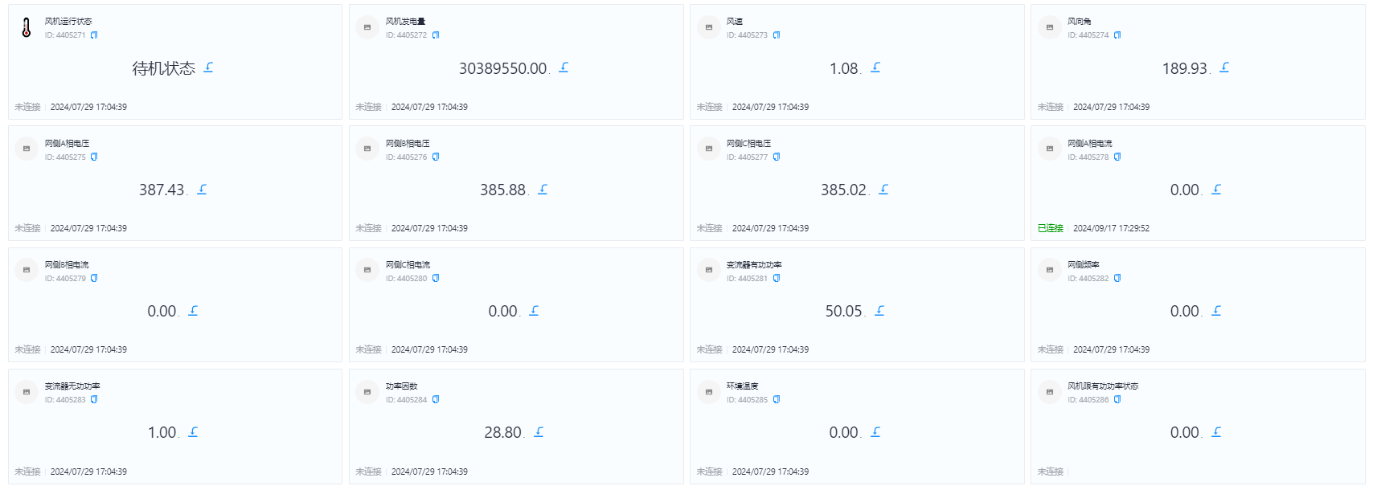
Task: Click the image placeholder icon of 网侧A相电压
Action: coord(27,149)
